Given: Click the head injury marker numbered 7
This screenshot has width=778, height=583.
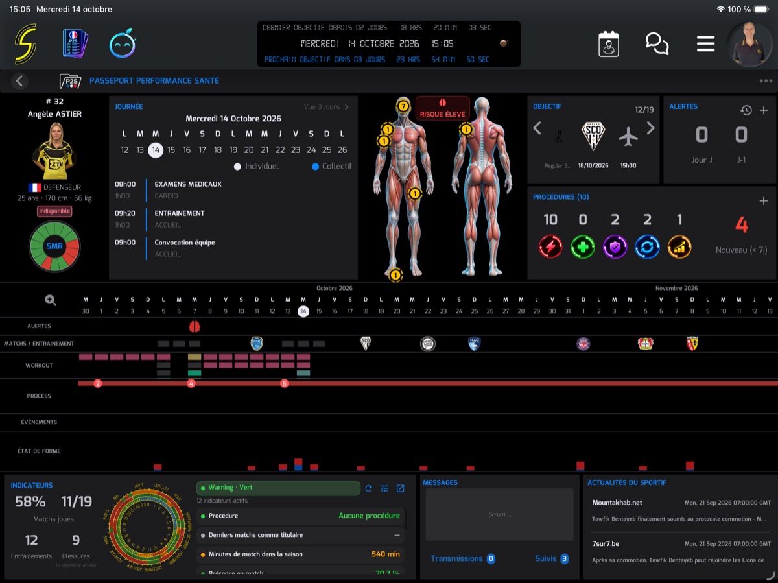Looking at the screenshot, I should pyautogui.click(x=403, y=106).
